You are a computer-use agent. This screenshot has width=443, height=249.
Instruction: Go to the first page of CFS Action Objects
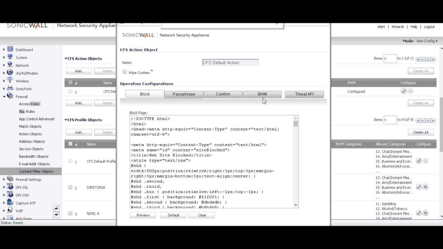[x=418, y=59]
